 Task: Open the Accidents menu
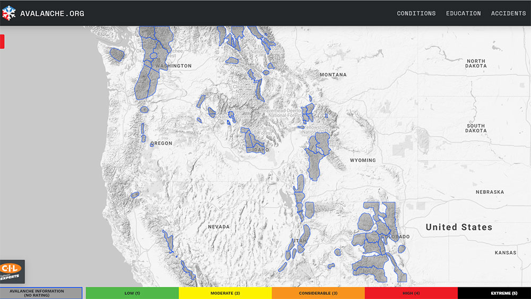pos(508,13)
